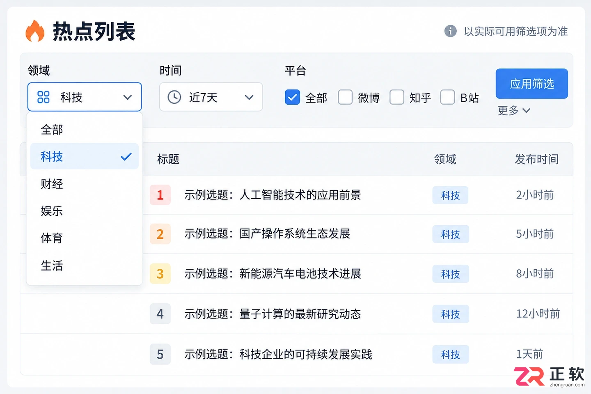Click the 发布时间 column header
The image size is (591, 394).
click(x=536, y=159)
